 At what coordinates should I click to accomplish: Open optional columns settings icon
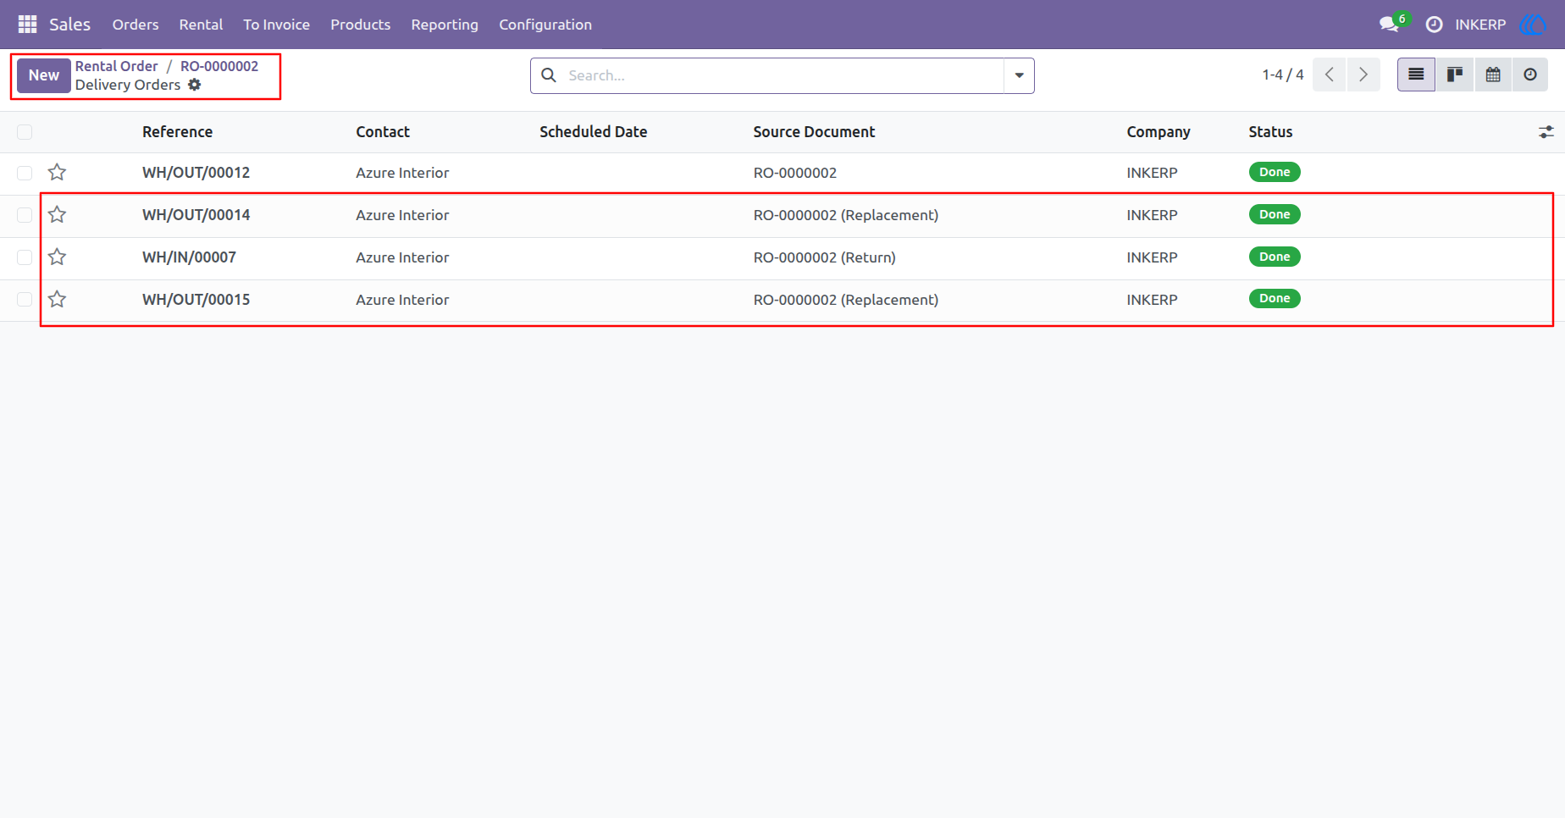[x=1546, y=132]
